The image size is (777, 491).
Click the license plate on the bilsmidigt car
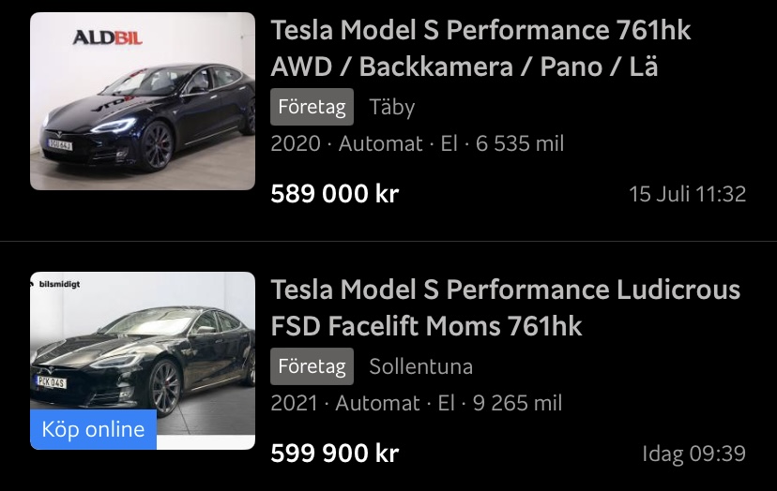[52, 382]
